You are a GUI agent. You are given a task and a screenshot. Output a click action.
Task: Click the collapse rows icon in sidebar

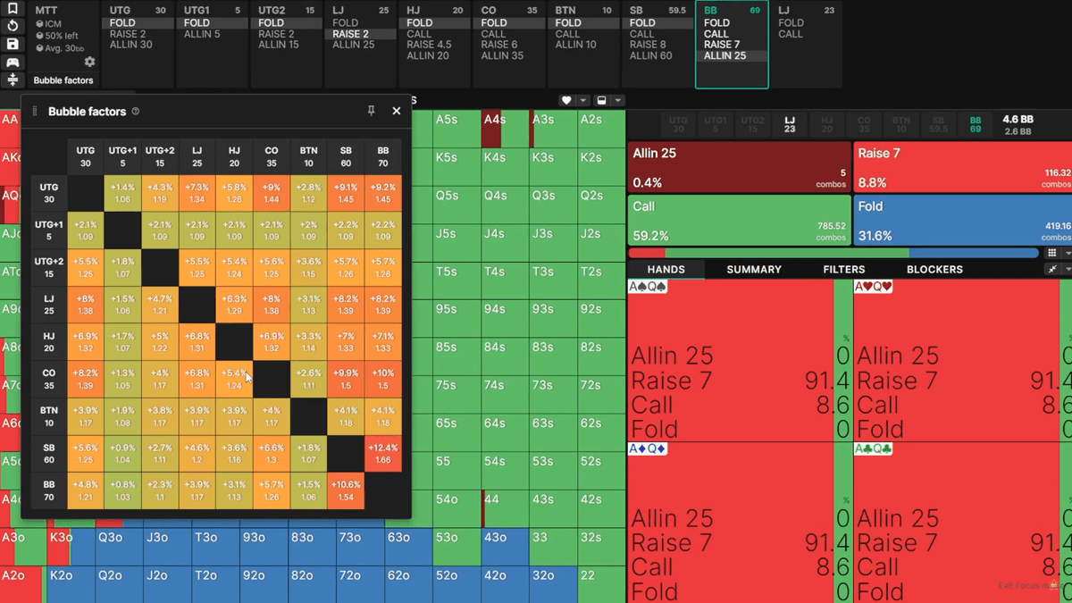click(13, 80)
